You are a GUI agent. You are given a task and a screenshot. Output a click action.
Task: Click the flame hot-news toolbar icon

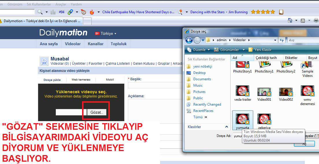pos(92,12)
